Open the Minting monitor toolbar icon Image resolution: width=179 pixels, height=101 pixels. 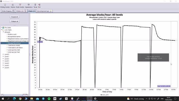(x=5, y=6)
